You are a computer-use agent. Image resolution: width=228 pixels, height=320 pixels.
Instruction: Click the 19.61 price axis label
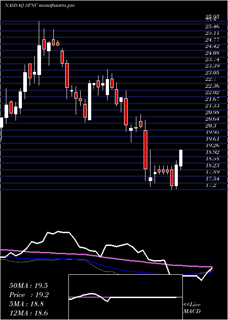click(x=212, y=139)
